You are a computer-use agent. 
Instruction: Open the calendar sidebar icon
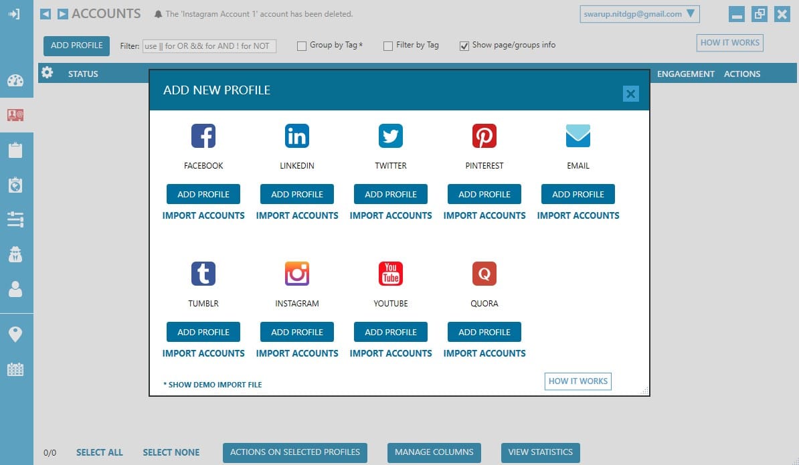15,369
